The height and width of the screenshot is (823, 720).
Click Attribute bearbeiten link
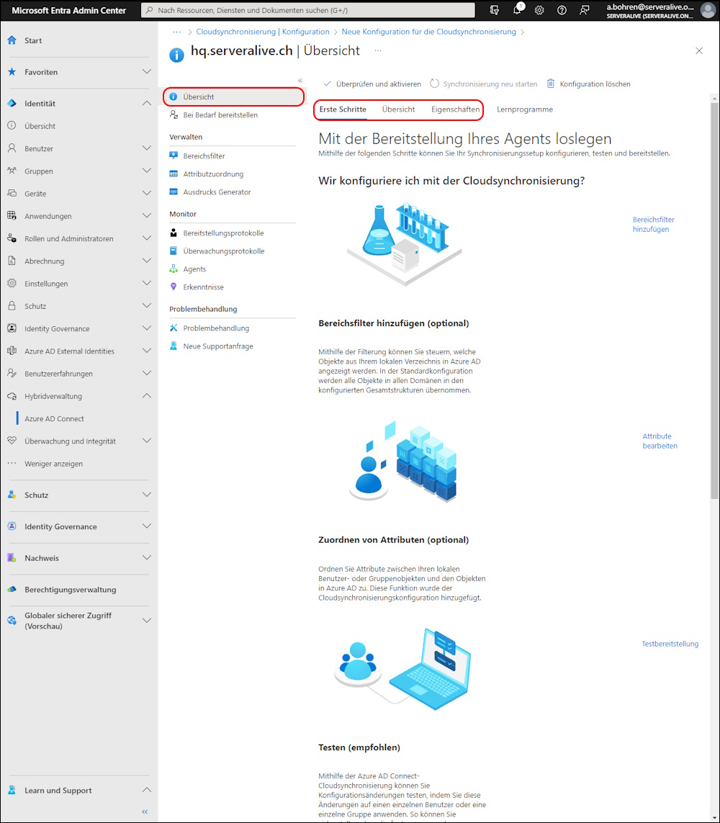coord(660,441)
